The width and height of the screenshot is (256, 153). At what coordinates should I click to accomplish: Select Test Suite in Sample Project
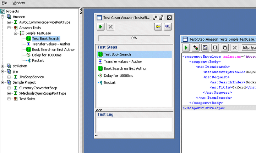(27, 99)
